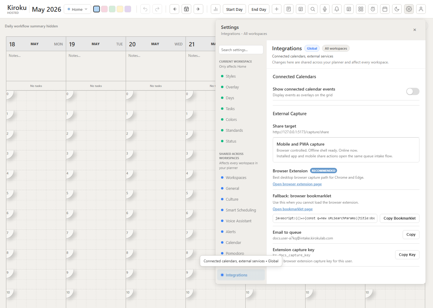Open browser extension page link

(x=297, y=184)
